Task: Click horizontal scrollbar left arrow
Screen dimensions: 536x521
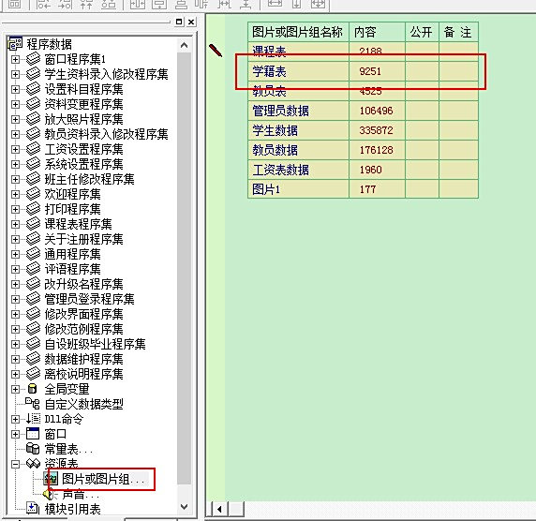Action: pos(219,510)
